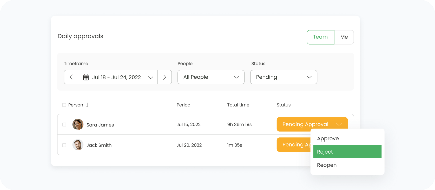Click Jack Smith's profile photo
Screen dimensions: 435x190
[78, 145]
